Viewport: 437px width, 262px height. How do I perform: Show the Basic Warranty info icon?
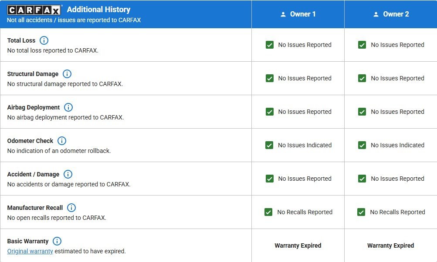click(x=57, y=241)
